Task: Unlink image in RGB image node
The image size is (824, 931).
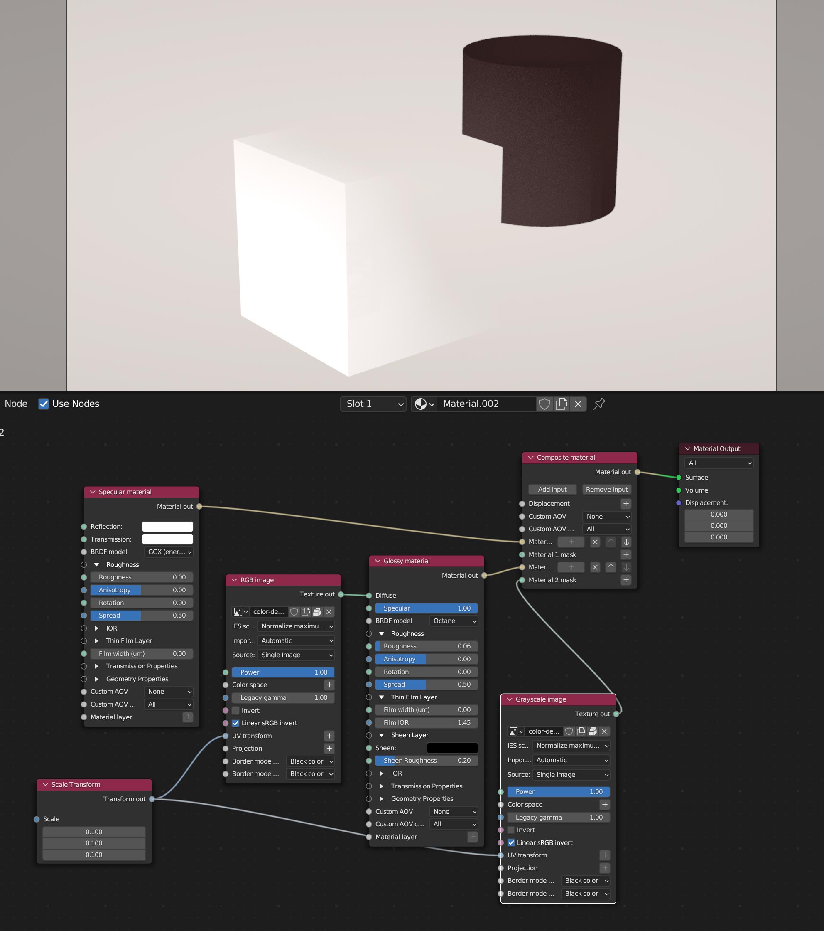Action: (x=329, y=612)
